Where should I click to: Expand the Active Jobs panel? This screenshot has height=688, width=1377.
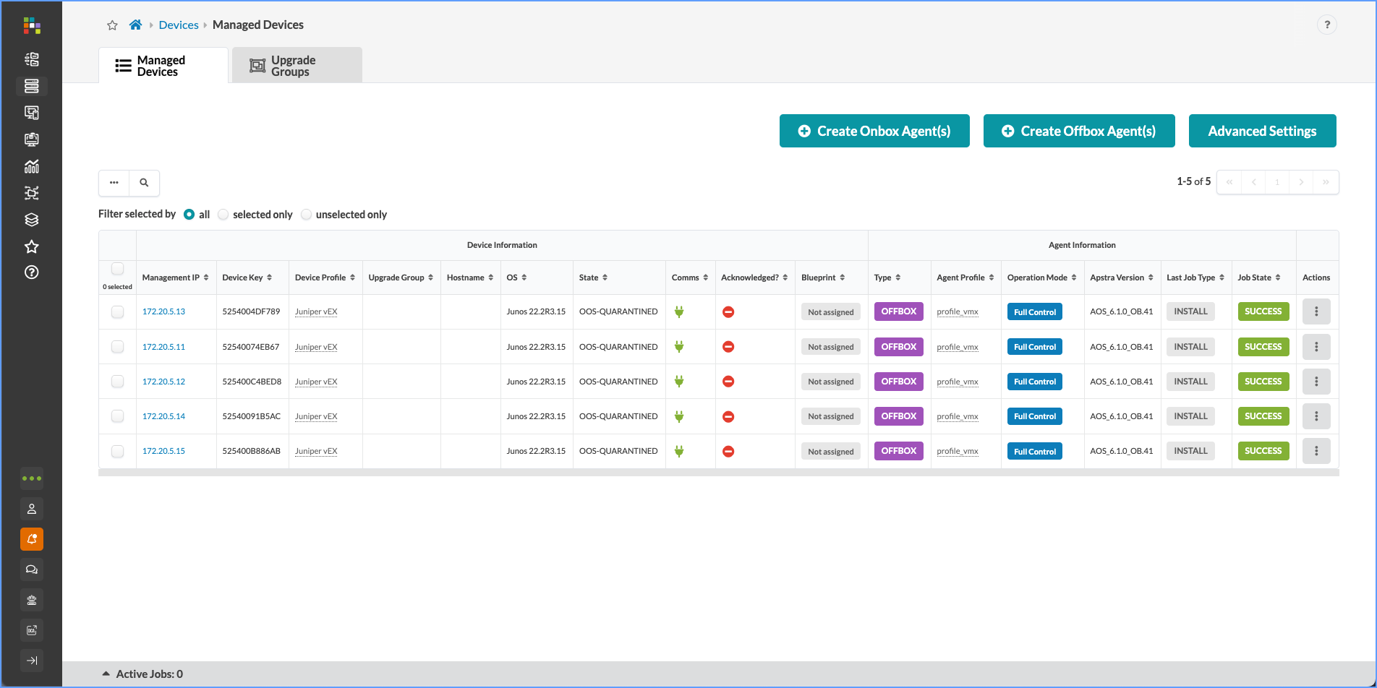tap(106, 674)
